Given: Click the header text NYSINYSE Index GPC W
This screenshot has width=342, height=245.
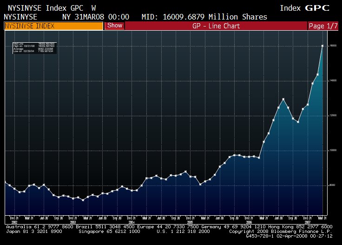Looking at the screenshot, I should pos(52,8).
